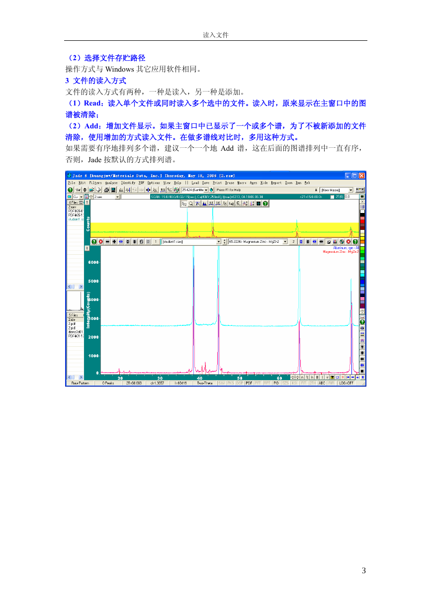This screenshot has width=432, height=611.
Task: Click the green help icon in the floating toolbar
Action: [x=265, y=204]
